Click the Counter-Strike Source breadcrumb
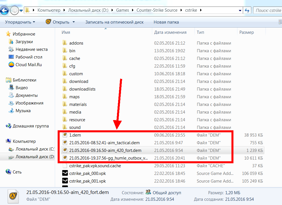 point(157,10)
